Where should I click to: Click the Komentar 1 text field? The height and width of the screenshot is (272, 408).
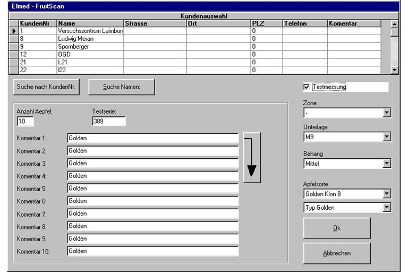[152, 138]
